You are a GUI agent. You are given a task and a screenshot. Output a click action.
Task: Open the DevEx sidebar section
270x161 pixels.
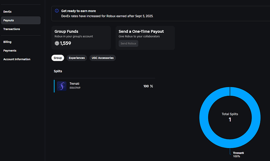(7, 12)
